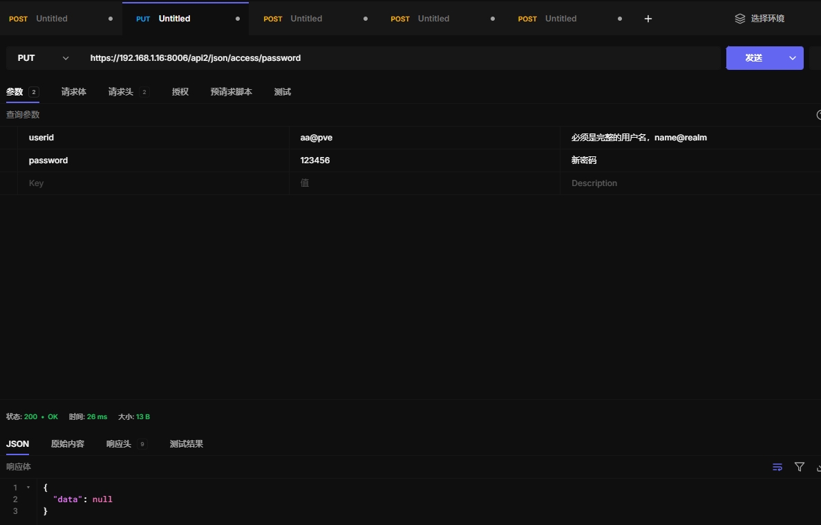Close the last POST Untitled tab via its dot
The height and width of the screenshot is (525, 821).
click(620, 19)
